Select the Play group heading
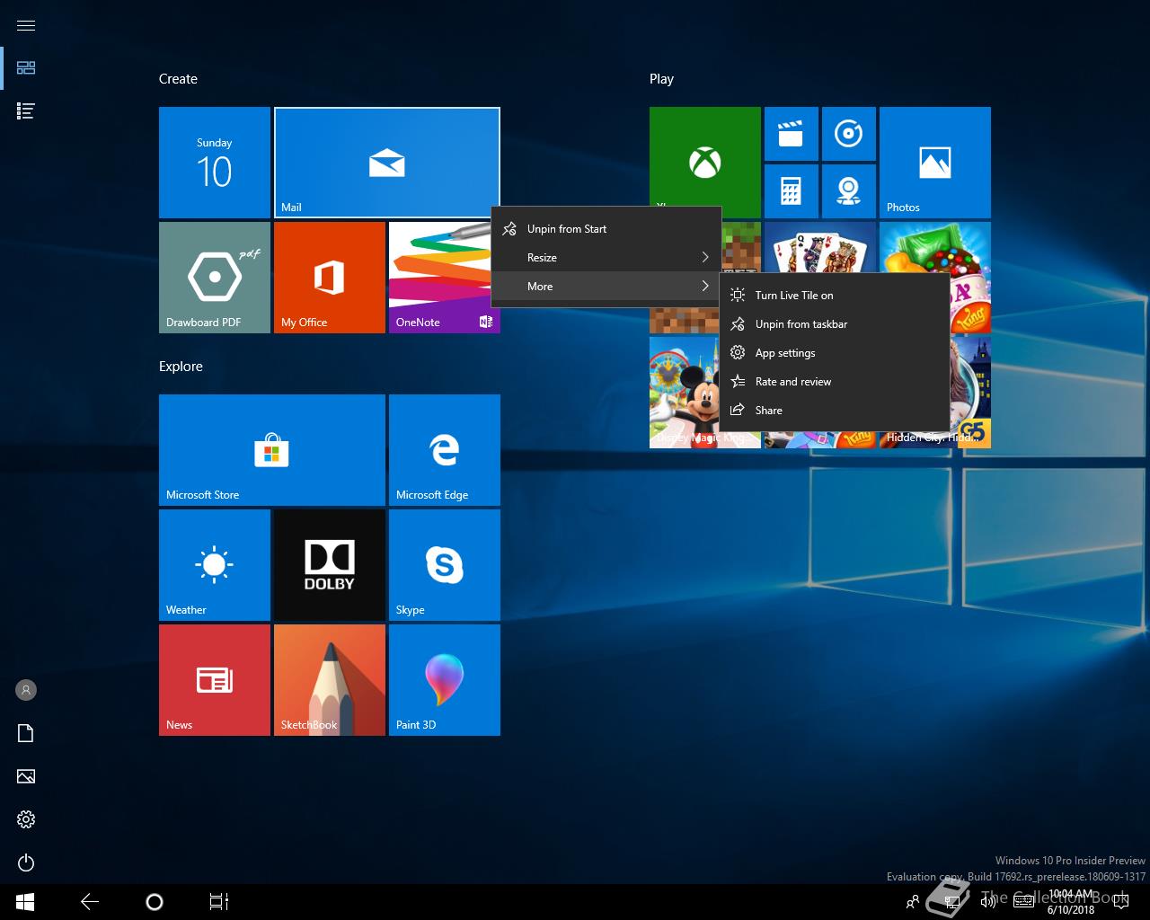 (x=661, y=79)
